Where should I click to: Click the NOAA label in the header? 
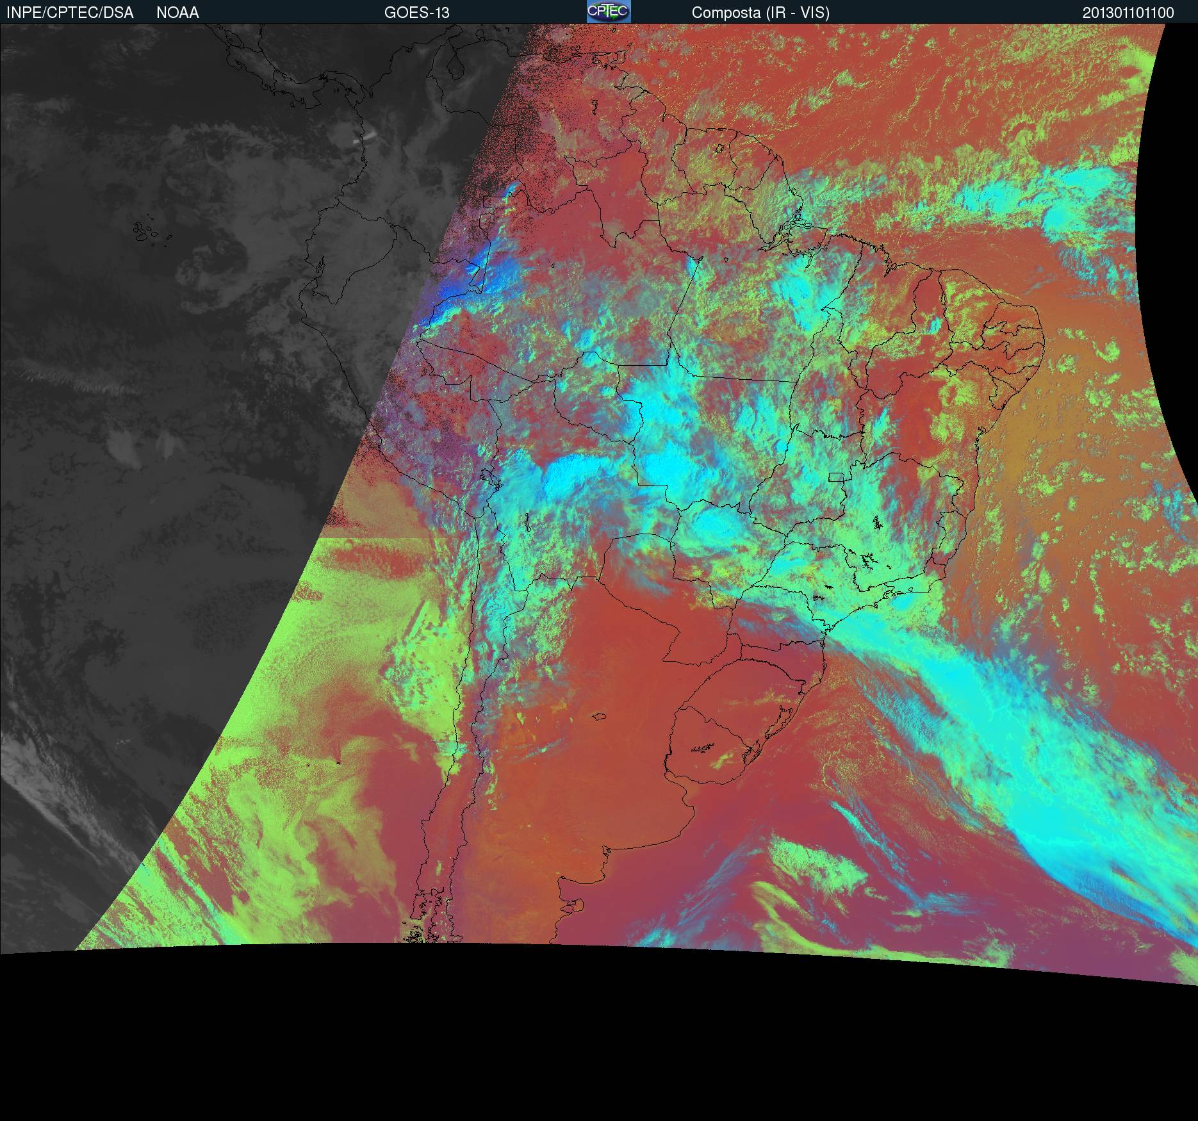177,13
